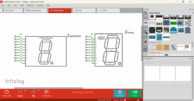Select the A1 seven segment display part

click(x=46, y=51)
